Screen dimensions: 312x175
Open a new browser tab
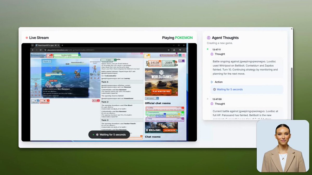coord(62,45)
